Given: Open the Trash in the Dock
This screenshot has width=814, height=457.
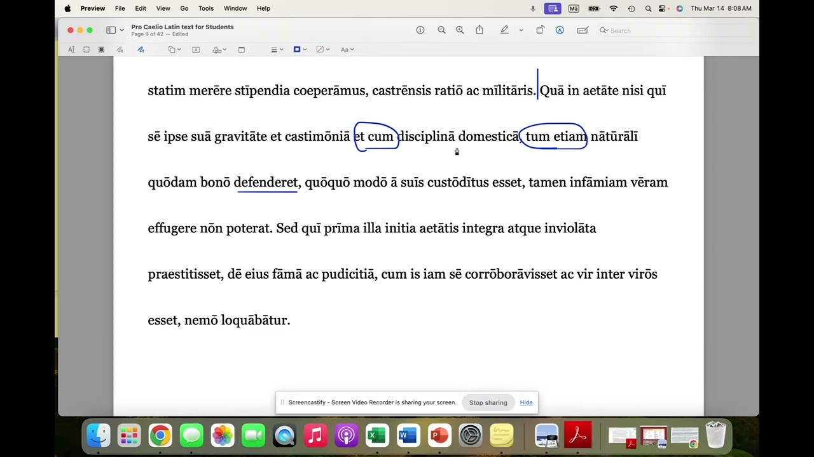Looking at the screenshot, I should coord(716,435).
